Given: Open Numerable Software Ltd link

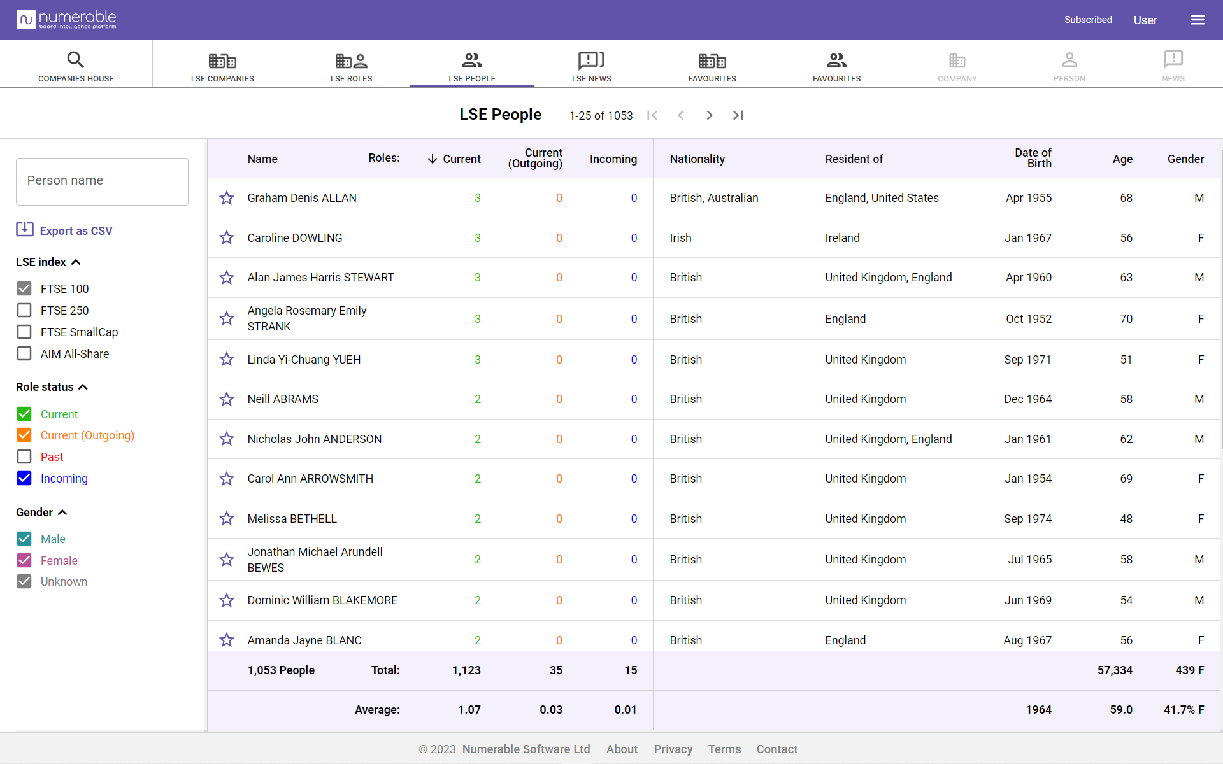Looking at the screenshot, I should coord(526,749).
